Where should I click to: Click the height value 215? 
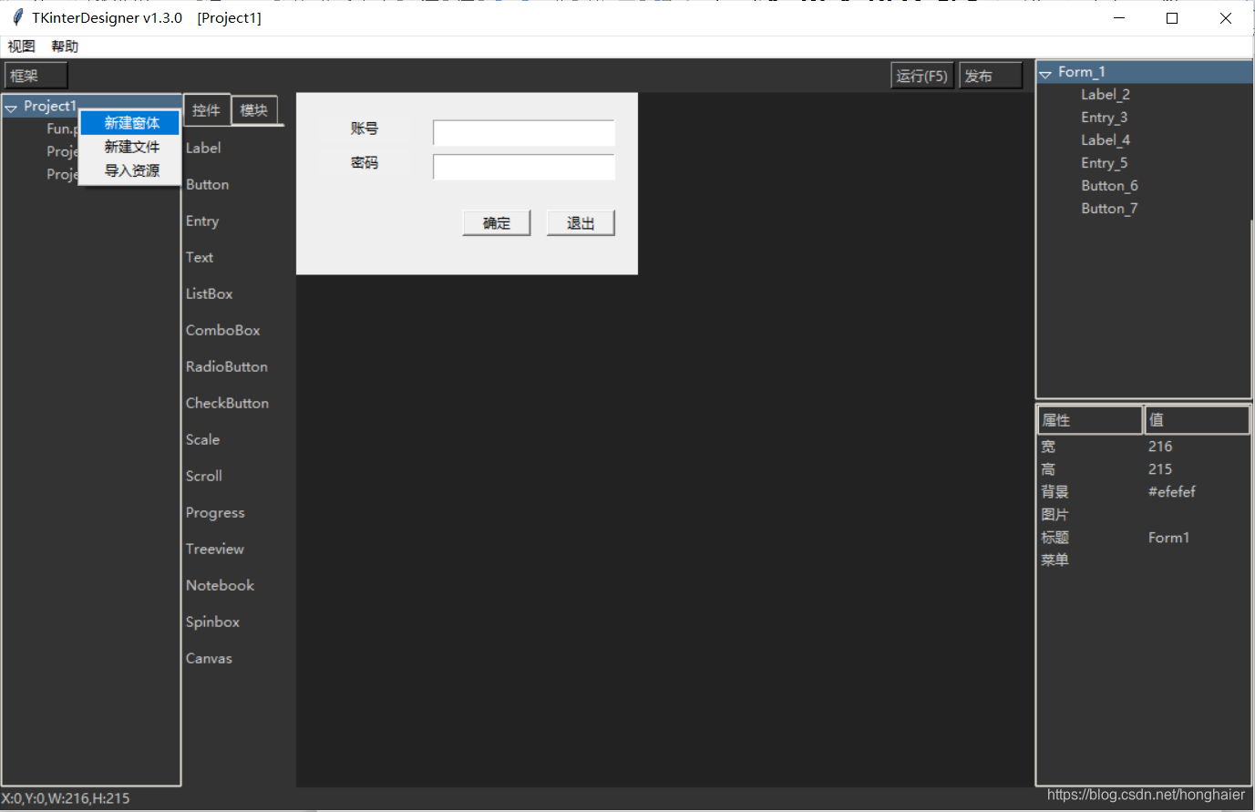1160,469
